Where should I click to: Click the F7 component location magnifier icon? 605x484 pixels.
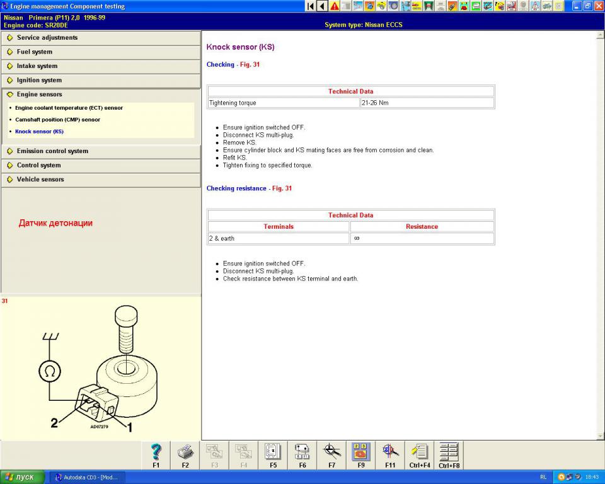click(x=332, y=456)
